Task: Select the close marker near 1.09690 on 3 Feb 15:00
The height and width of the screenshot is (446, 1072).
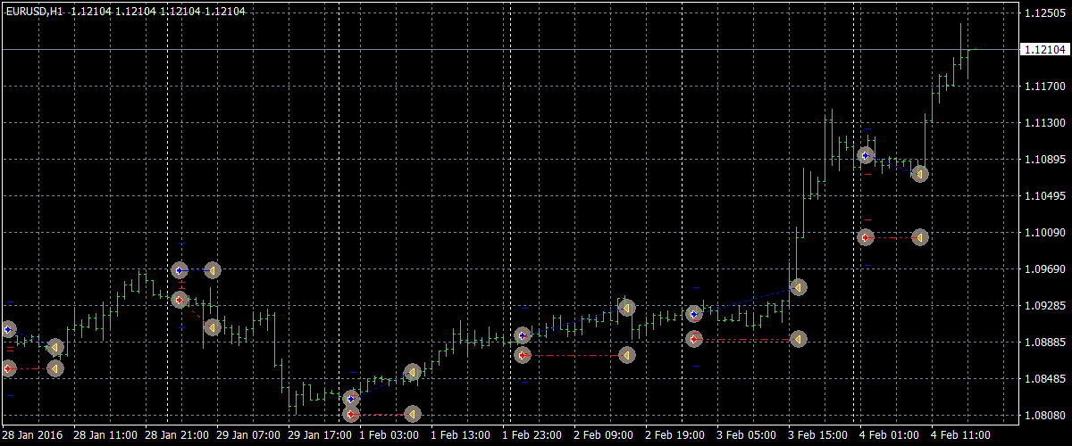Action: (798, 287)
